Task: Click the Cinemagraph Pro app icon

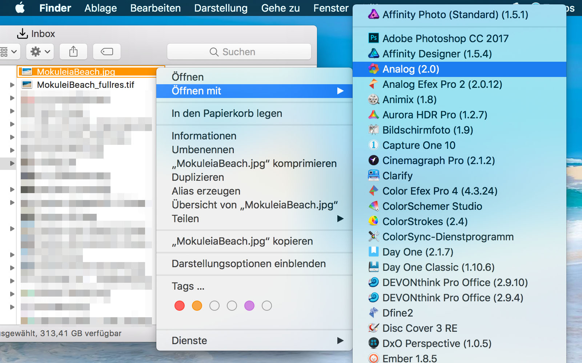Action: 373,160
